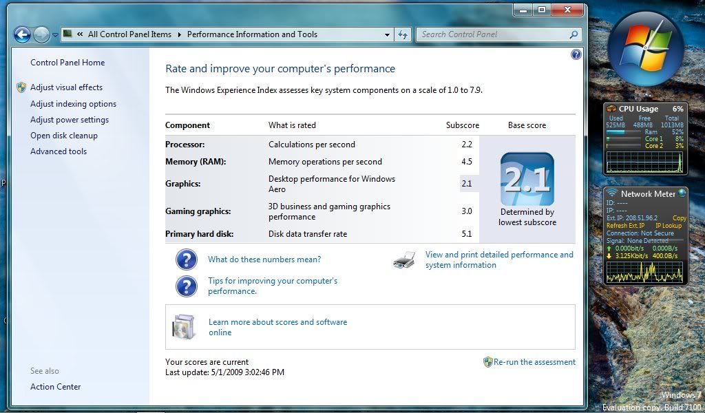The height and width of the screenshot is (413, 705).
Task: Expand the breadcrumb arrow after All Control Panel Items
Action: (180, 34)
